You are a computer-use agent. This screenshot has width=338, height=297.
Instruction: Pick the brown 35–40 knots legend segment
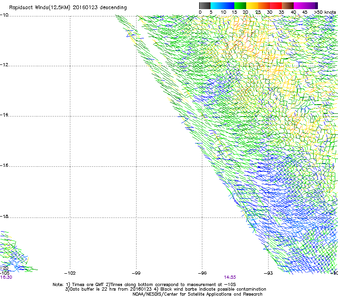click(x=288, y=5)
